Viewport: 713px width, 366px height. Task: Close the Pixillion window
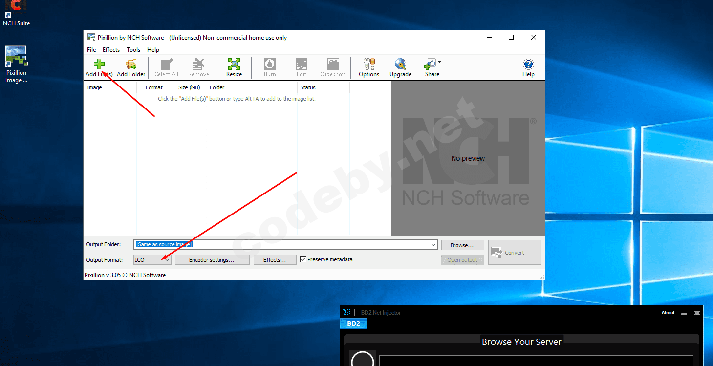coord(534,37)
